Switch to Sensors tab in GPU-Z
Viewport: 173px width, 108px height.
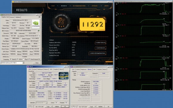(x=12, y=17)
